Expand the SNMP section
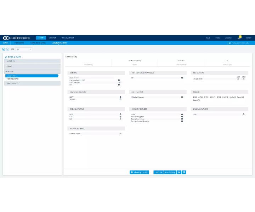 [x=32, y=66]
